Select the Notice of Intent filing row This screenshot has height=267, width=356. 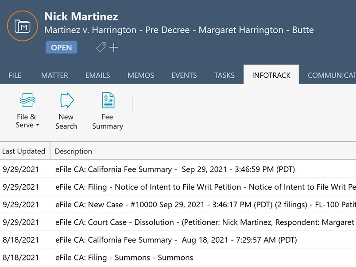point(177,187)
